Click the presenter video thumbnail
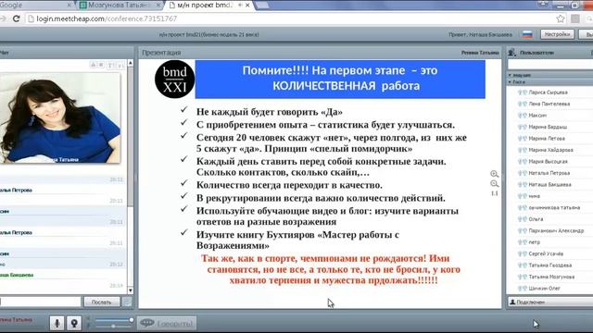The image size is (593, 333). click(60, 117)
